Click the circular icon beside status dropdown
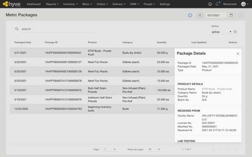This screenshot has width=252, height=157. tap(235, 32)
